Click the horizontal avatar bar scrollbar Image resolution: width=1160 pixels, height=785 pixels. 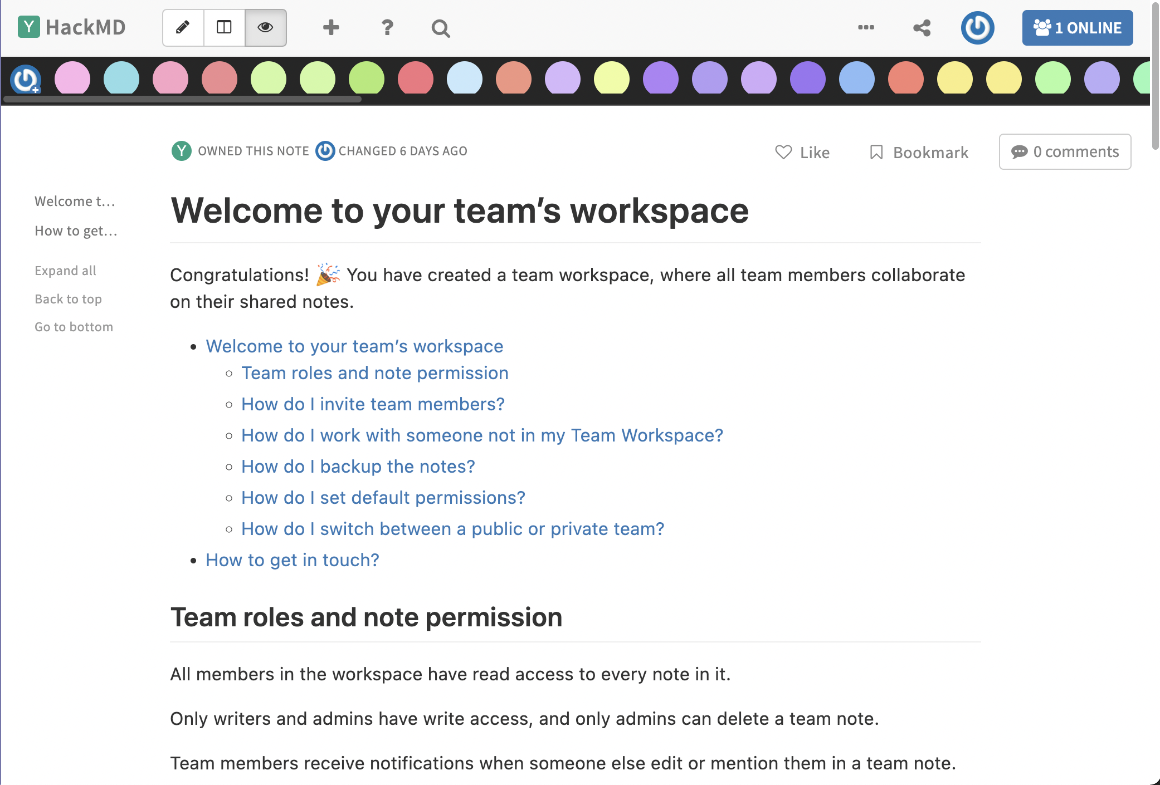183,99
